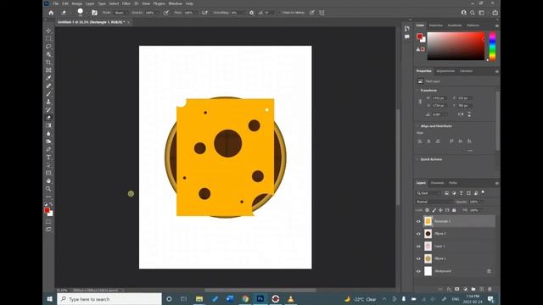Click delete layer trash icon
This screenshot has height=305, width=543.
point(490,289)
